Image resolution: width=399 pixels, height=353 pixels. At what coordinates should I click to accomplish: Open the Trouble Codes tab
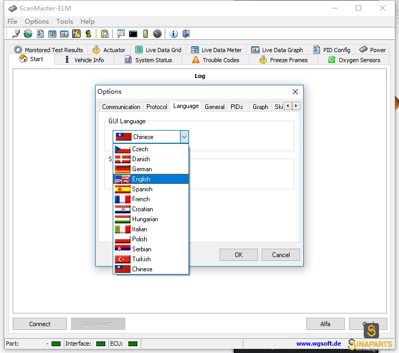tap(215, 60)
